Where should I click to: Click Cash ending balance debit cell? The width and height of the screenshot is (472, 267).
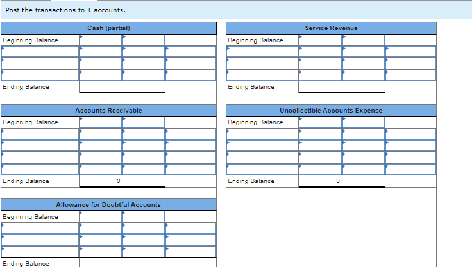click(101, 87)
